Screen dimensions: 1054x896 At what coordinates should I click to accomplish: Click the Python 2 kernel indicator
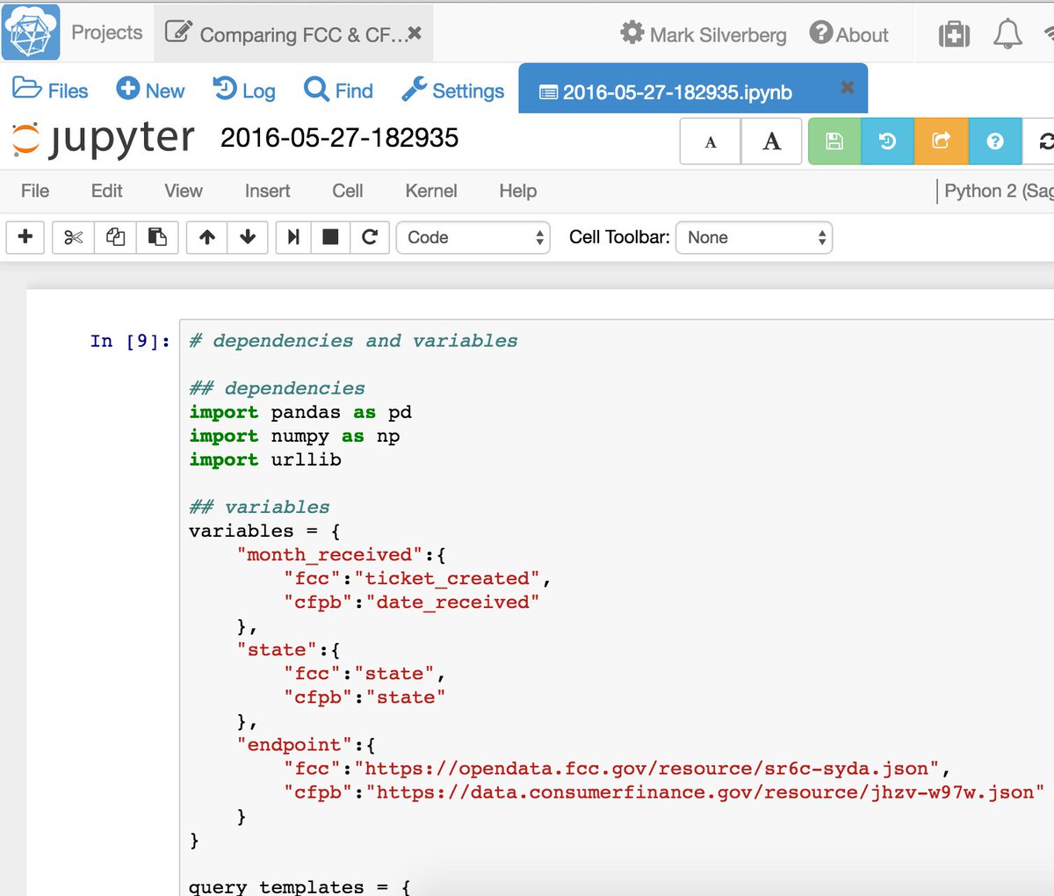999,191
